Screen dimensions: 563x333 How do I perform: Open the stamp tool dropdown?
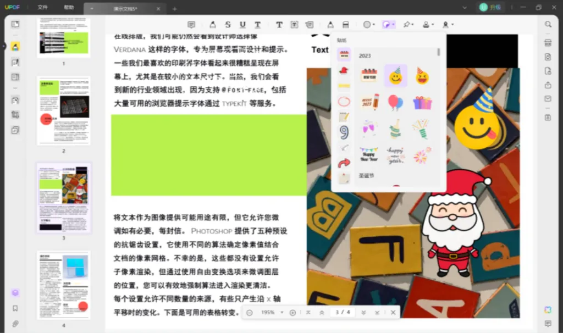tap(428, 24)
